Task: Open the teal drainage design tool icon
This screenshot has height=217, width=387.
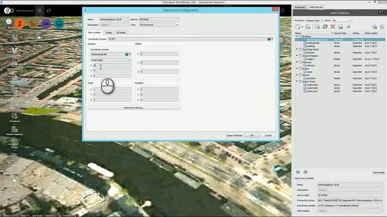Action: click(59, 24)
